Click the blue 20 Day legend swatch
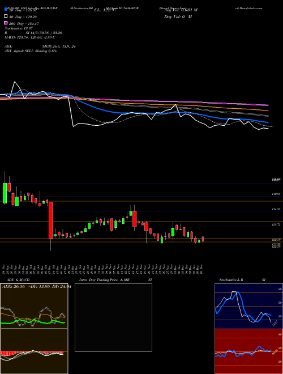 6,10
